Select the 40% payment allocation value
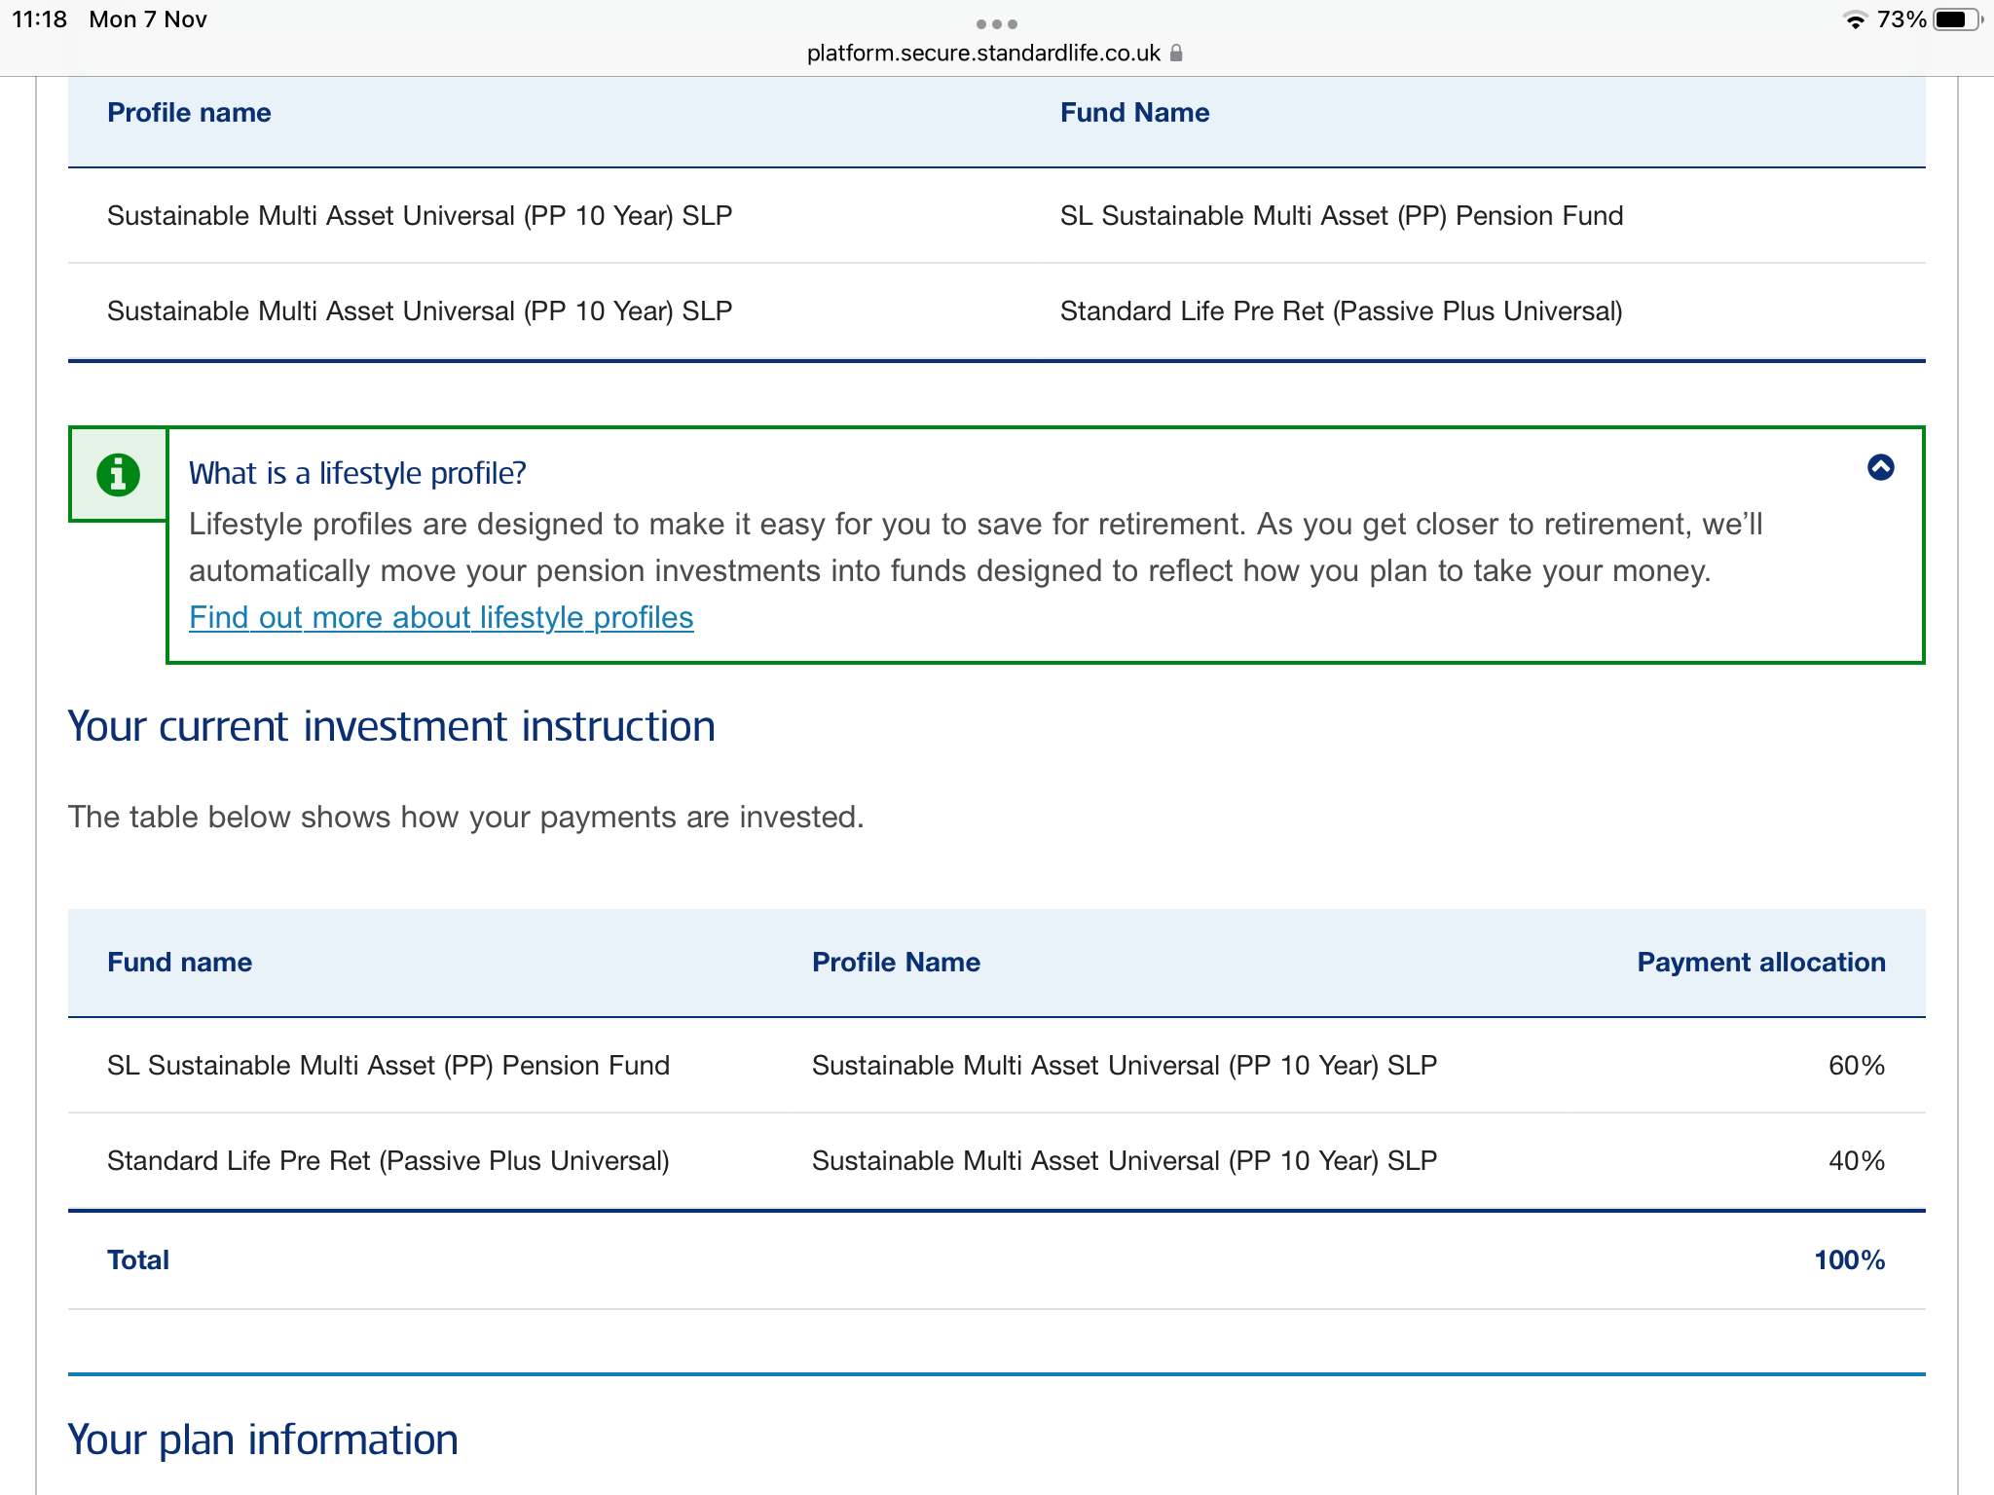Viewport: 1994px width, 1495px height. [x=1856, y=1161]
